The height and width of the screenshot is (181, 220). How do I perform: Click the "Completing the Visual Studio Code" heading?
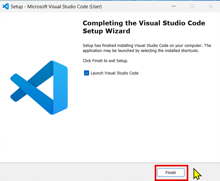144,23
